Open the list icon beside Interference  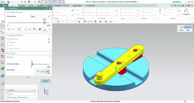(x=49, y=39)
